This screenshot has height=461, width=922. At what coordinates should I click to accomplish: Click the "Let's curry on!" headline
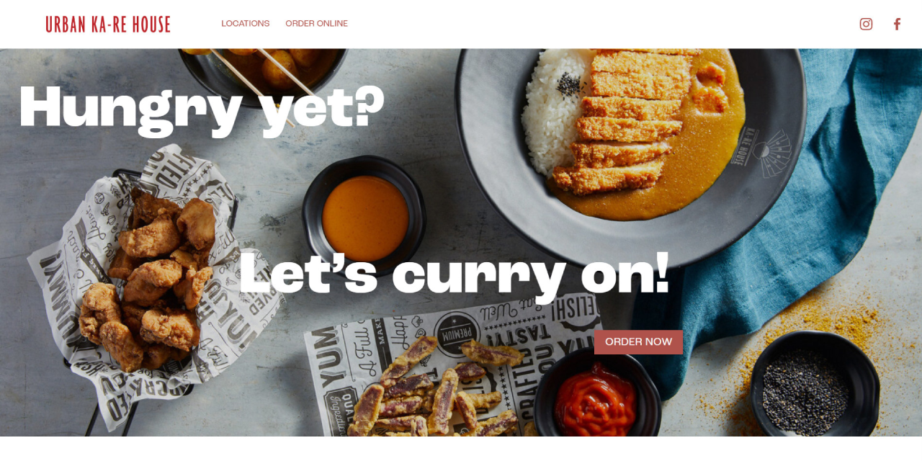[x=454, y=274]
